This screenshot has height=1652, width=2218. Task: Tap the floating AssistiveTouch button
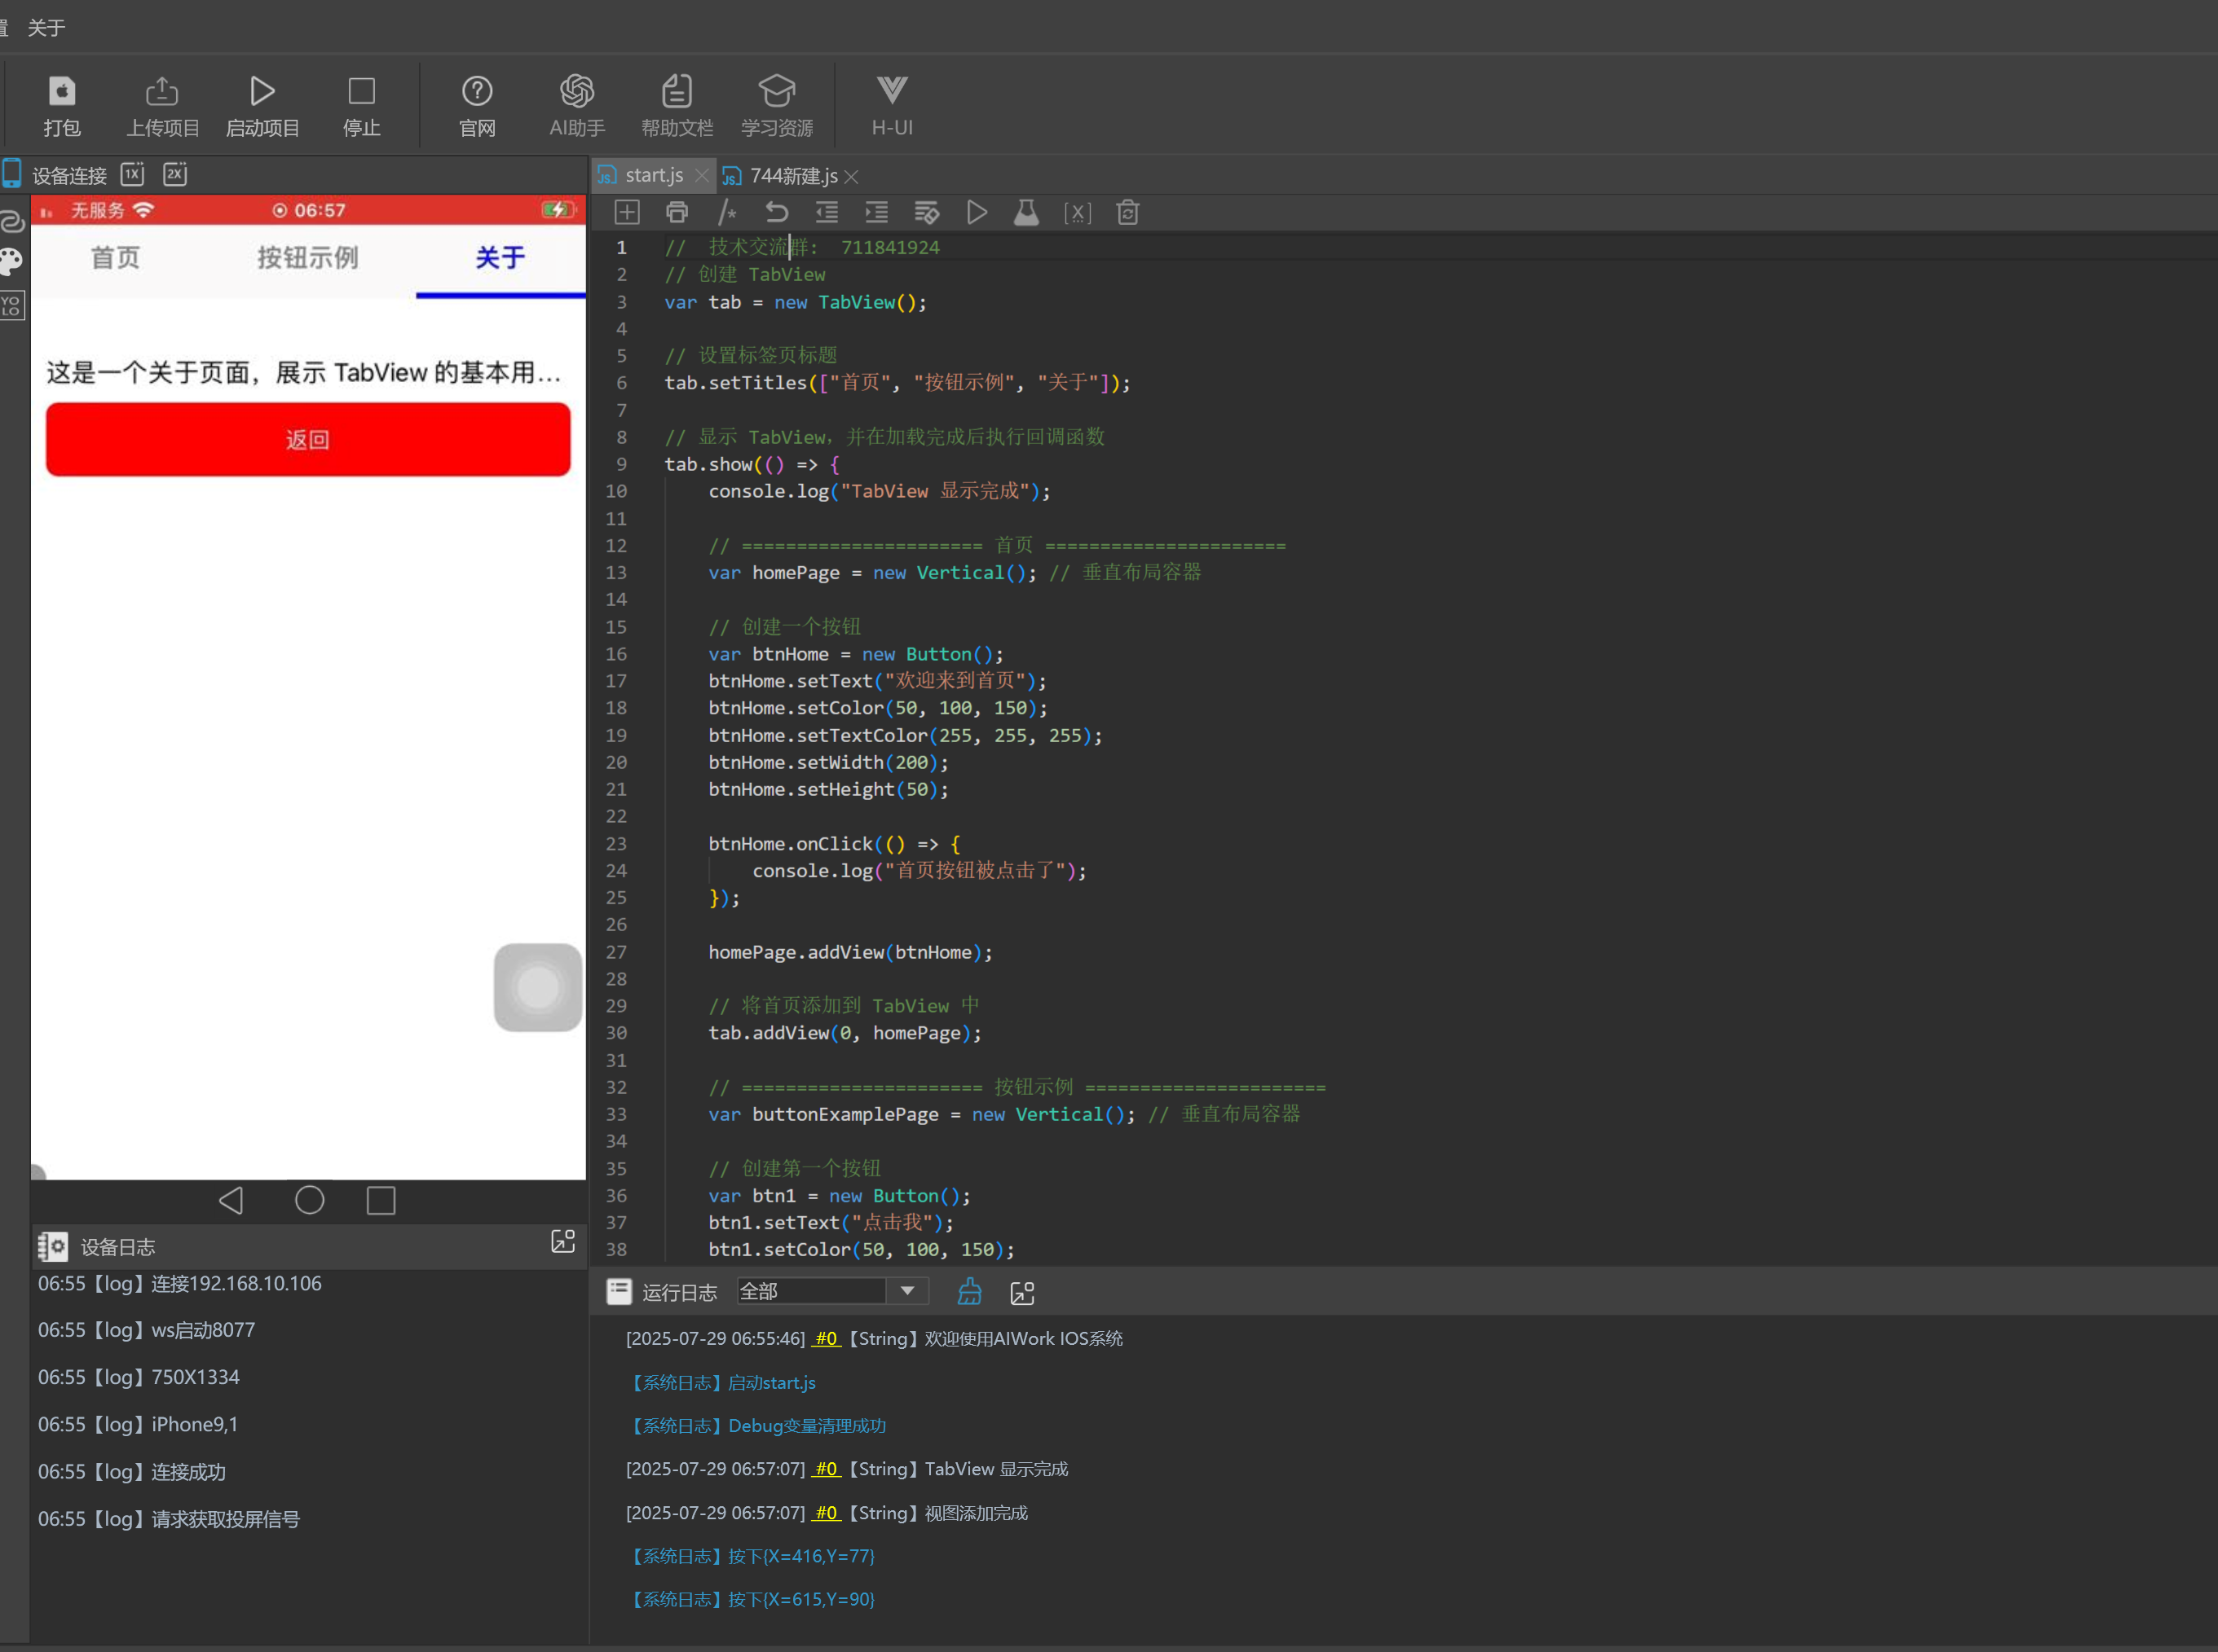(x=538, y=987)
